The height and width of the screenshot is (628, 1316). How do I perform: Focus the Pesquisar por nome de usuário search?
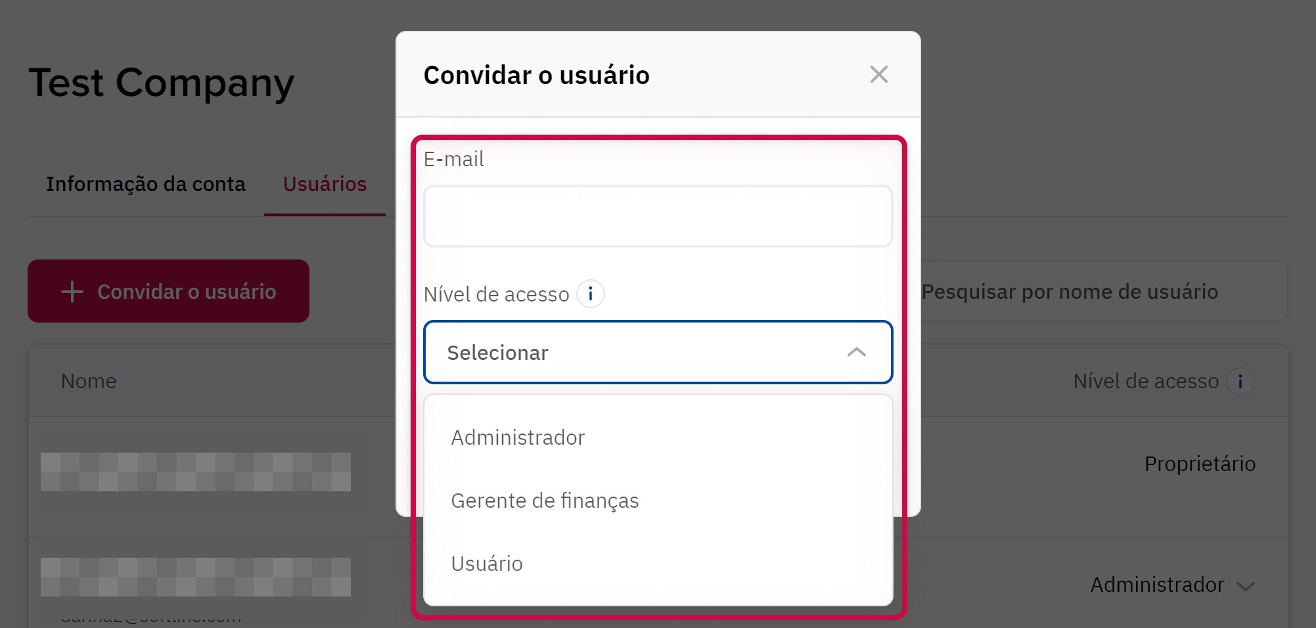(x=1091, y=292)
